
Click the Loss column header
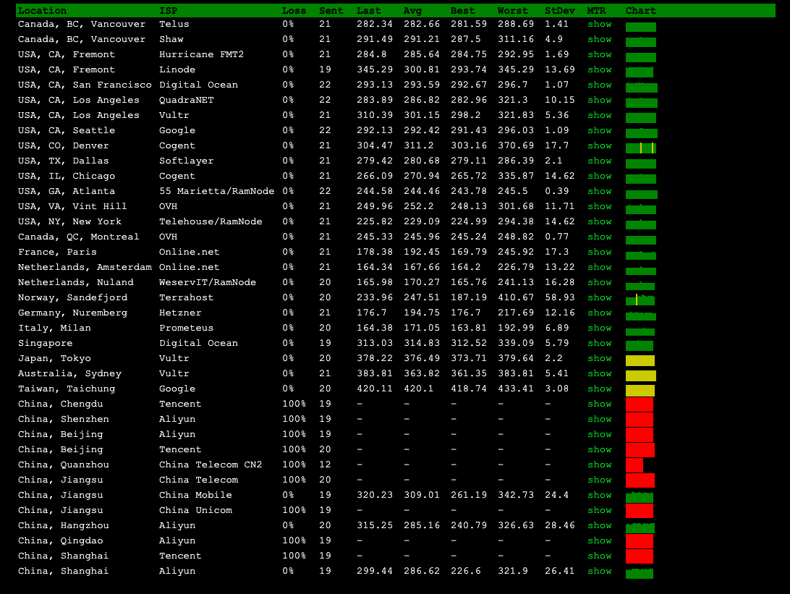[294, 11]
